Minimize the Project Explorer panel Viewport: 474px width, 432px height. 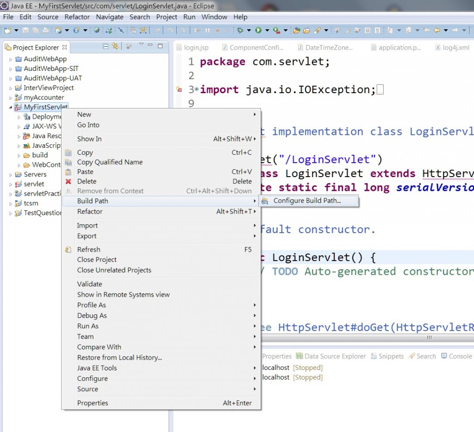pyautogui.click(x=150, y=45)
